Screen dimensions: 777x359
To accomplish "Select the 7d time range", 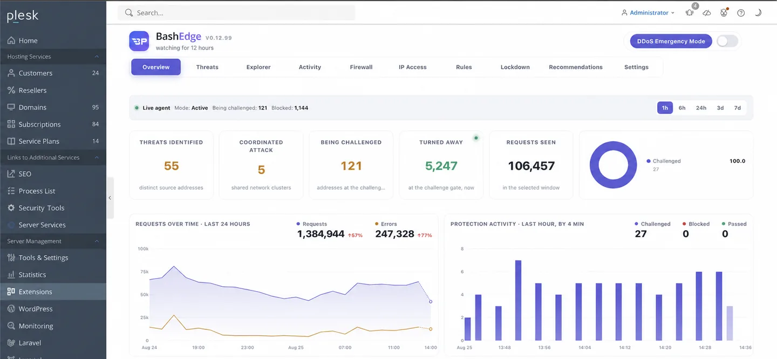I will point(737,108).
